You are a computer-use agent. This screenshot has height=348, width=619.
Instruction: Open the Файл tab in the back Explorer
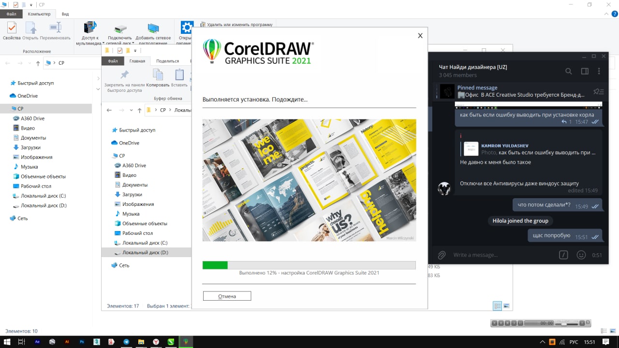11,14
